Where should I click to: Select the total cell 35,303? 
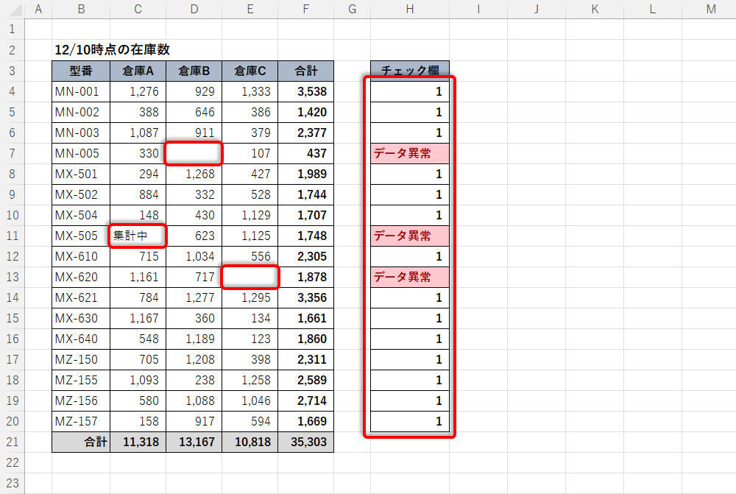305,442
